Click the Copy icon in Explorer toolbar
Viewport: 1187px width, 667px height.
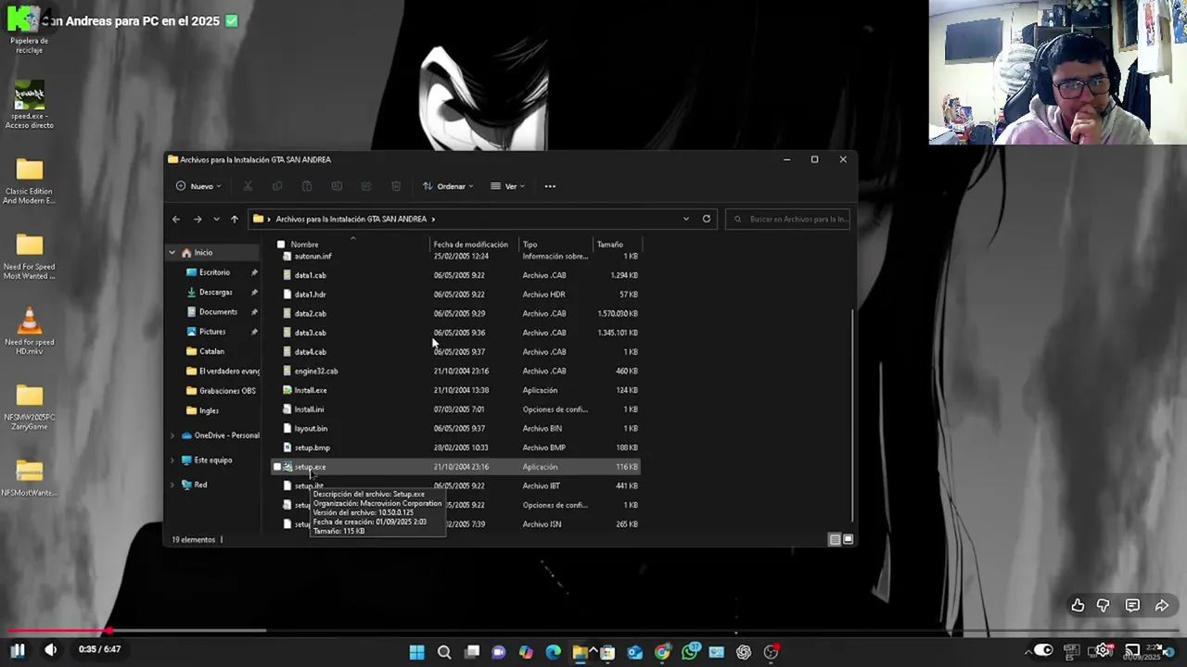(277, 186)
